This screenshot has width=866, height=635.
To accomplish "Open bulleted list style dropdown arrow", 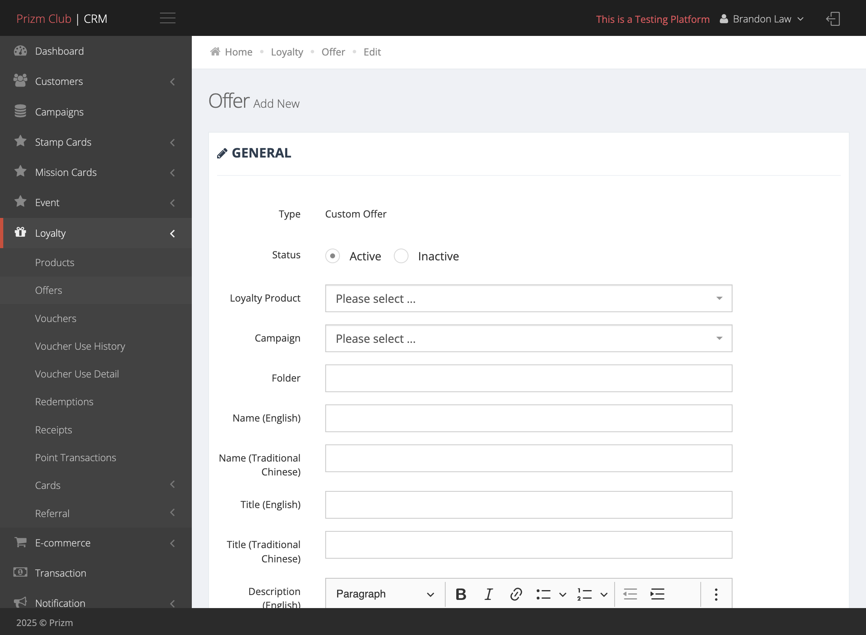I will click(563, 595).
